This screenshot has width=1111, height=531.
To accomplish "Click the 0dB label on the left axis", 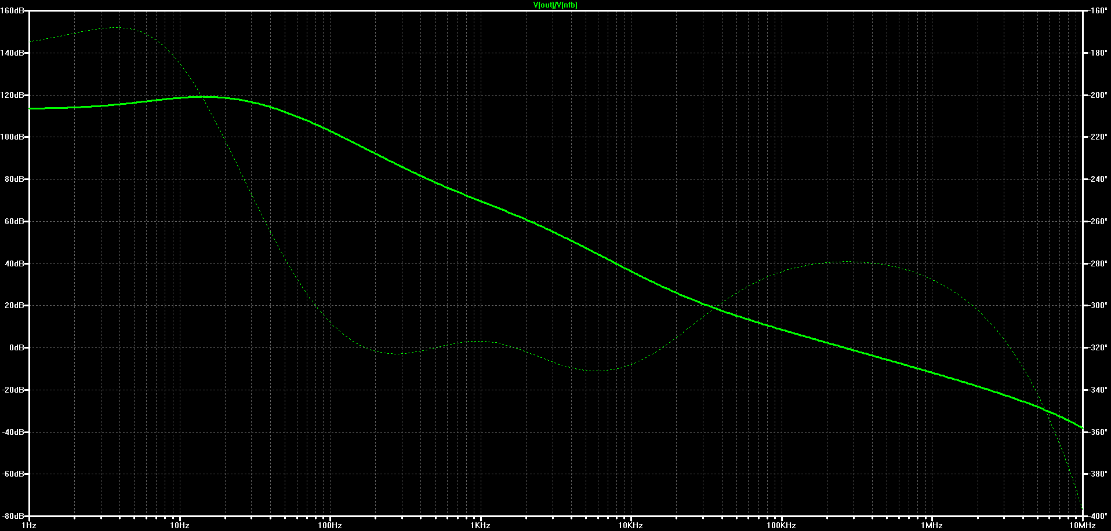I will coord(16,347).
